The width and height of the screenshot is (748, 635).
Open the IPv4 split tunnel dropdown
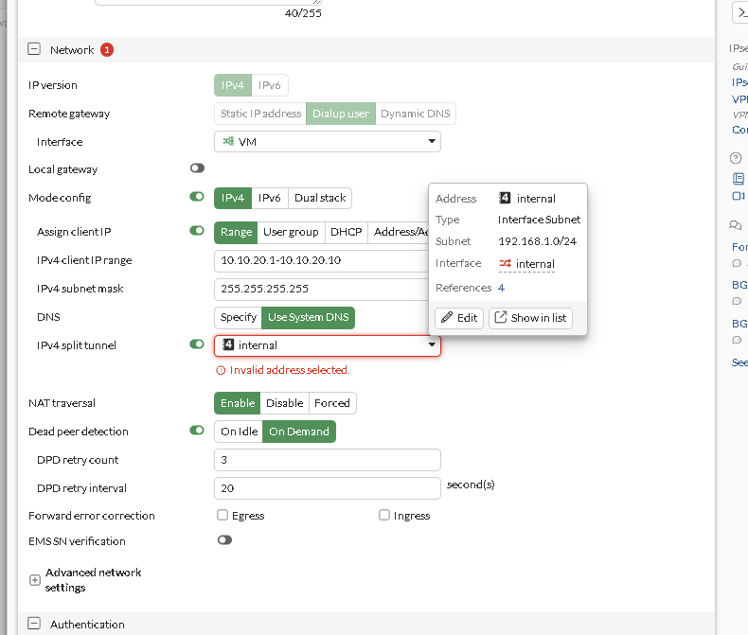click(328, 346)
